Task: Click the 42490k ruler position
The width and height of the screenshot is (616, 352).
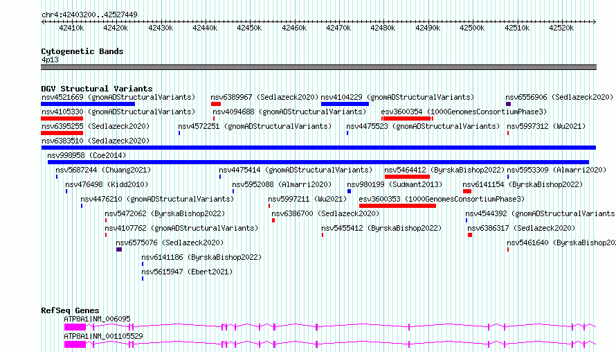Action: point(428,28)
